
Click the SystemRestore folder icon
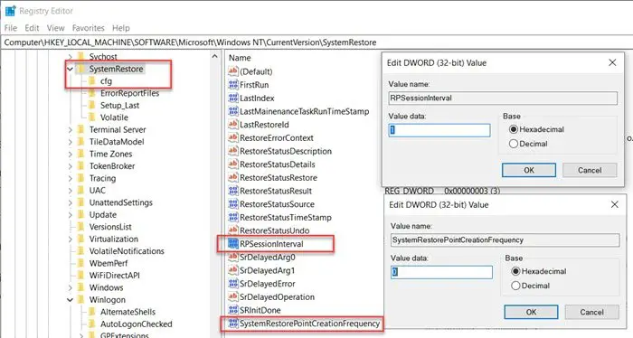point(81,69)
